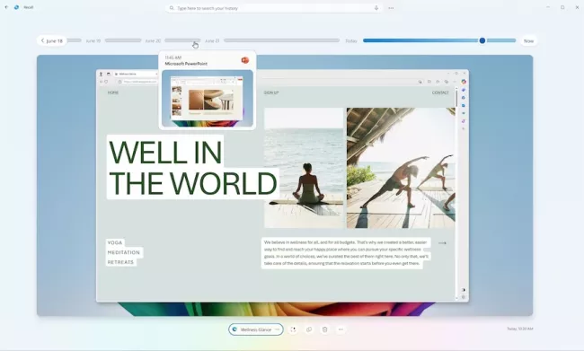Jump to Now on the timeline

(528, 41)
